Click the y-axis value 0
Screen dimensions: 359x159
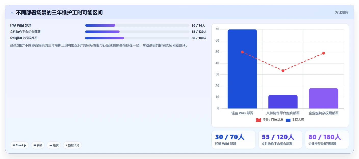[218, 108]
